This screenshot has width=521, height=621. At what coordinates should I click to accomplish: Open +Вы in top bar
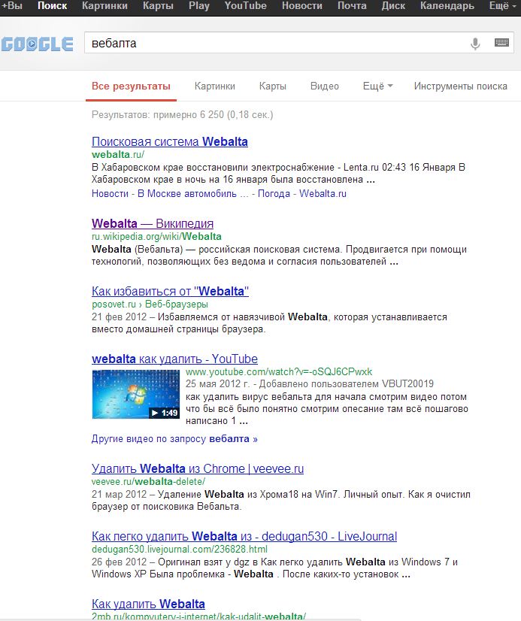point(11,6)
